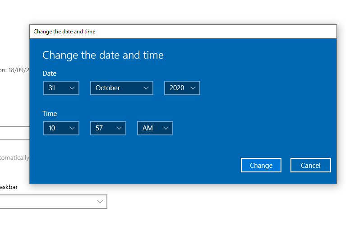
Task: Open the AM/PM selector dropdown
Action: (155, 128)
